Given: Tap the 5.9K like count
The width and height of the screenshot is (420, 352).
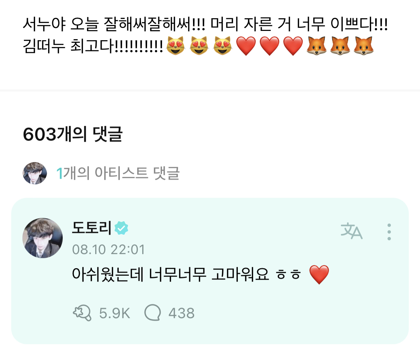Looking at the screenshot, I should pyautogui.click(x=115, y=313).
